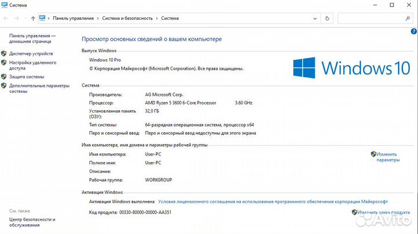This screenshot has width=418, height=234.
Task: Select 'Панель управления' breadcrumb
Action: point(73,19)
